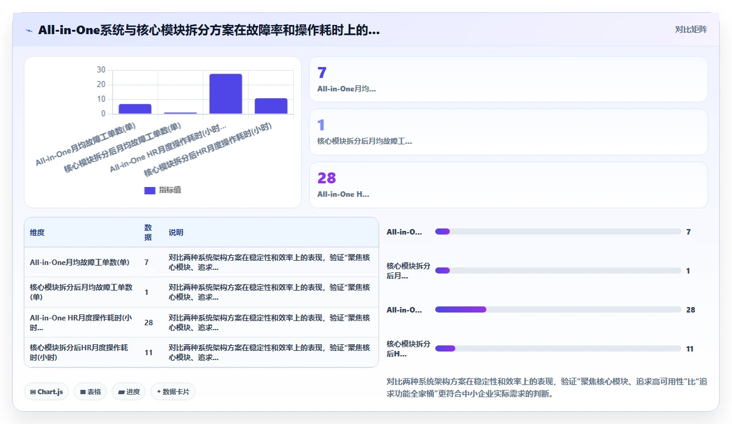
Task: Click the top progress bar with value 7
Action: click(558, 231)
